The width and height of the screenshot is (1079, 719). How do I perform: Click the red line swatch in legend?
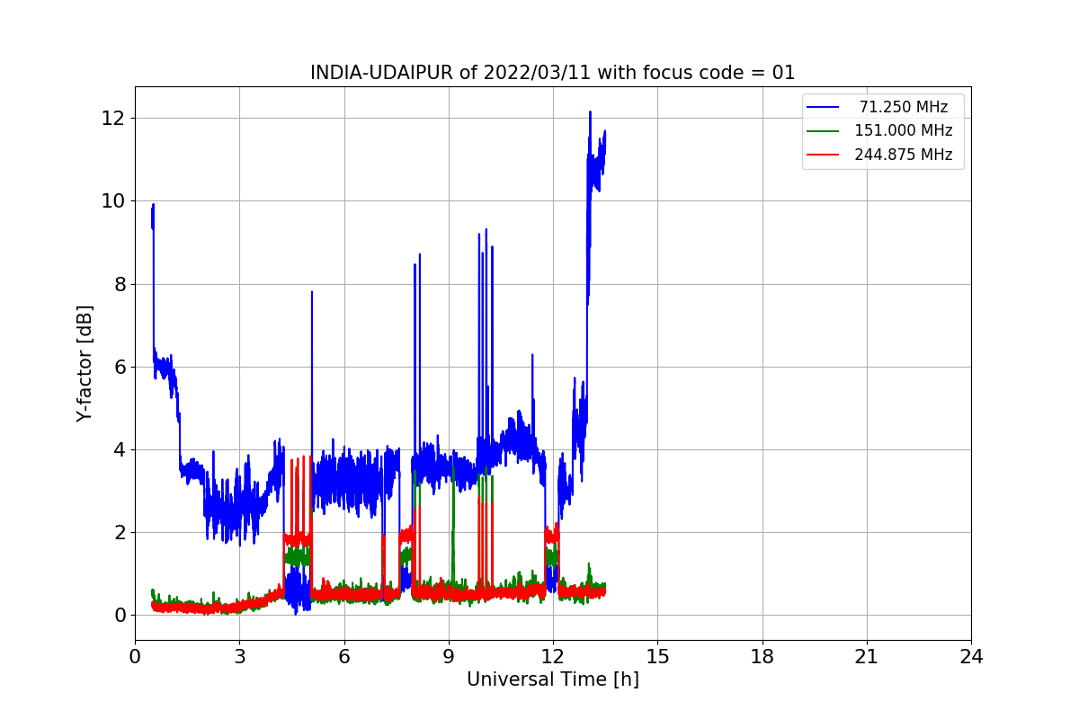tap(824, 155)
